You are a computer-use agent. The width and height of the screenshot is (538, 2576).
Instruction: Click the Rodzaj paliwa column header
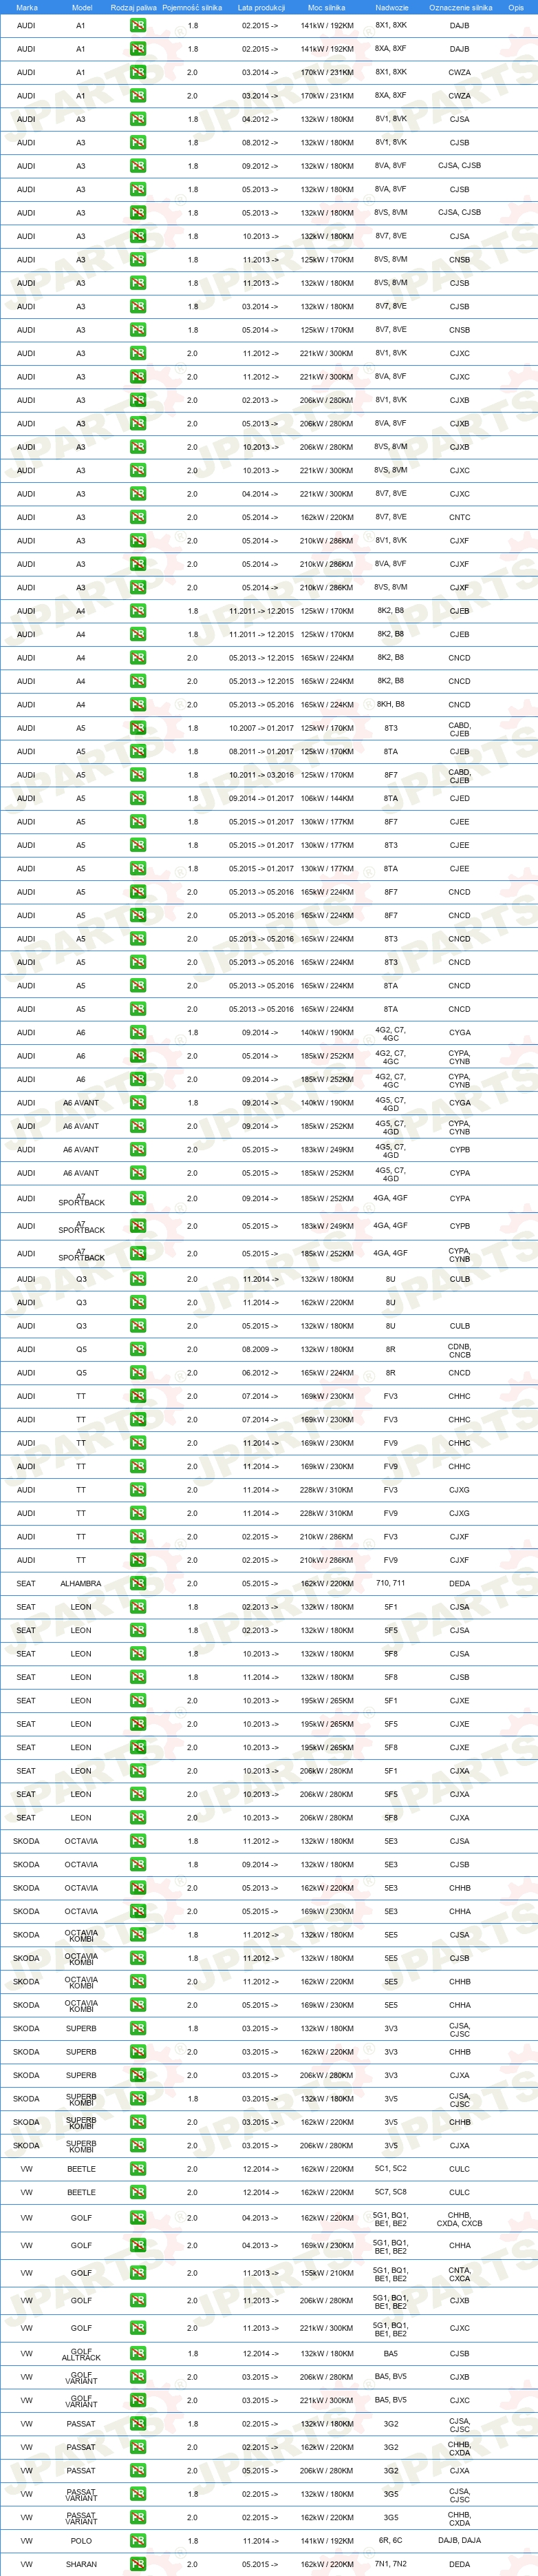tap(133, 7)
